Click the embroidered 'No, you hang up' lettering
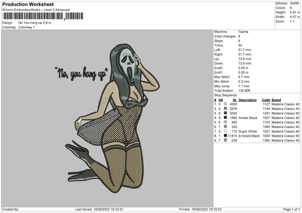 (81, 73)
